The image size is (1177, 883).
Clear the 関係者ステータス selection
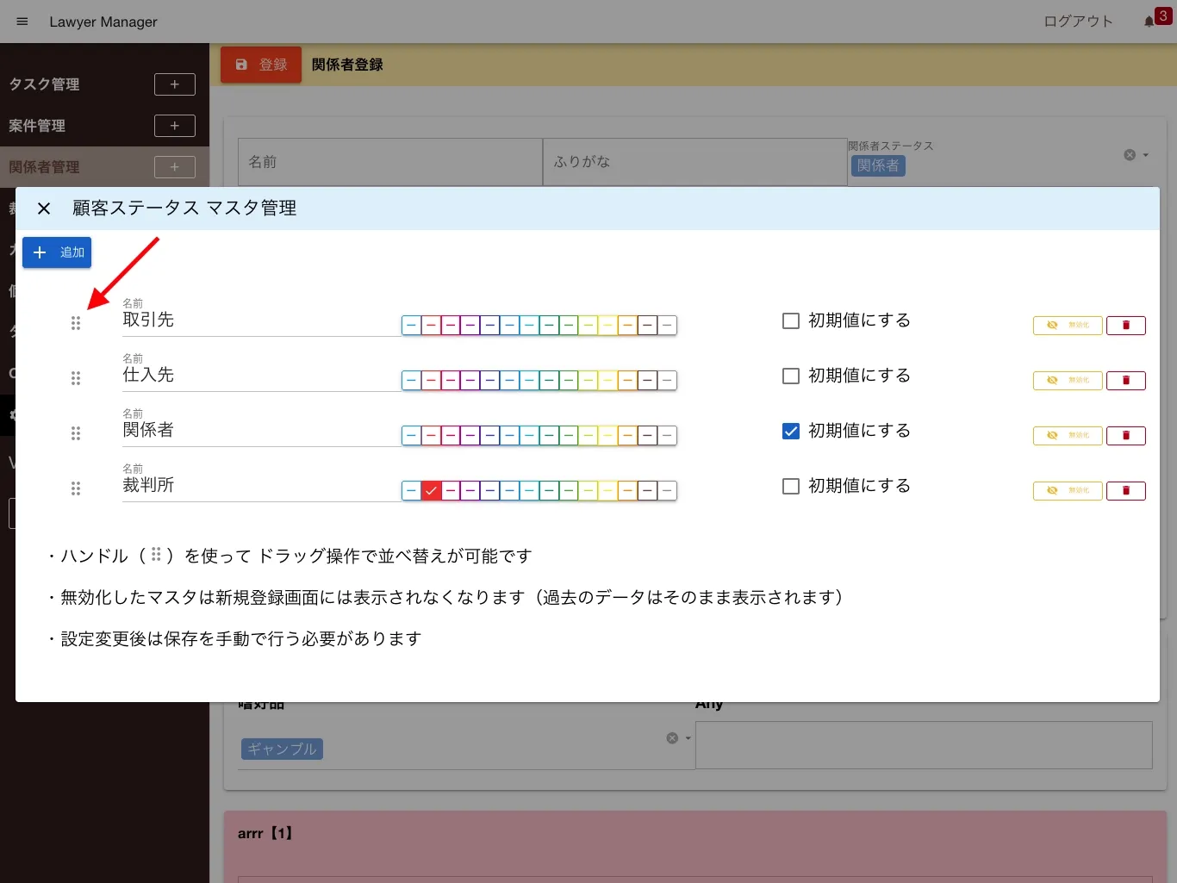pos(1130,155)
